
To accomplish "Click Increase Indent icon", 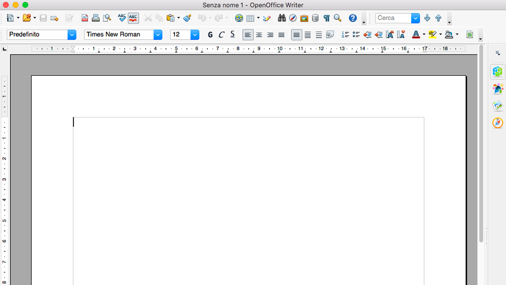I will [x=379, y=35].
